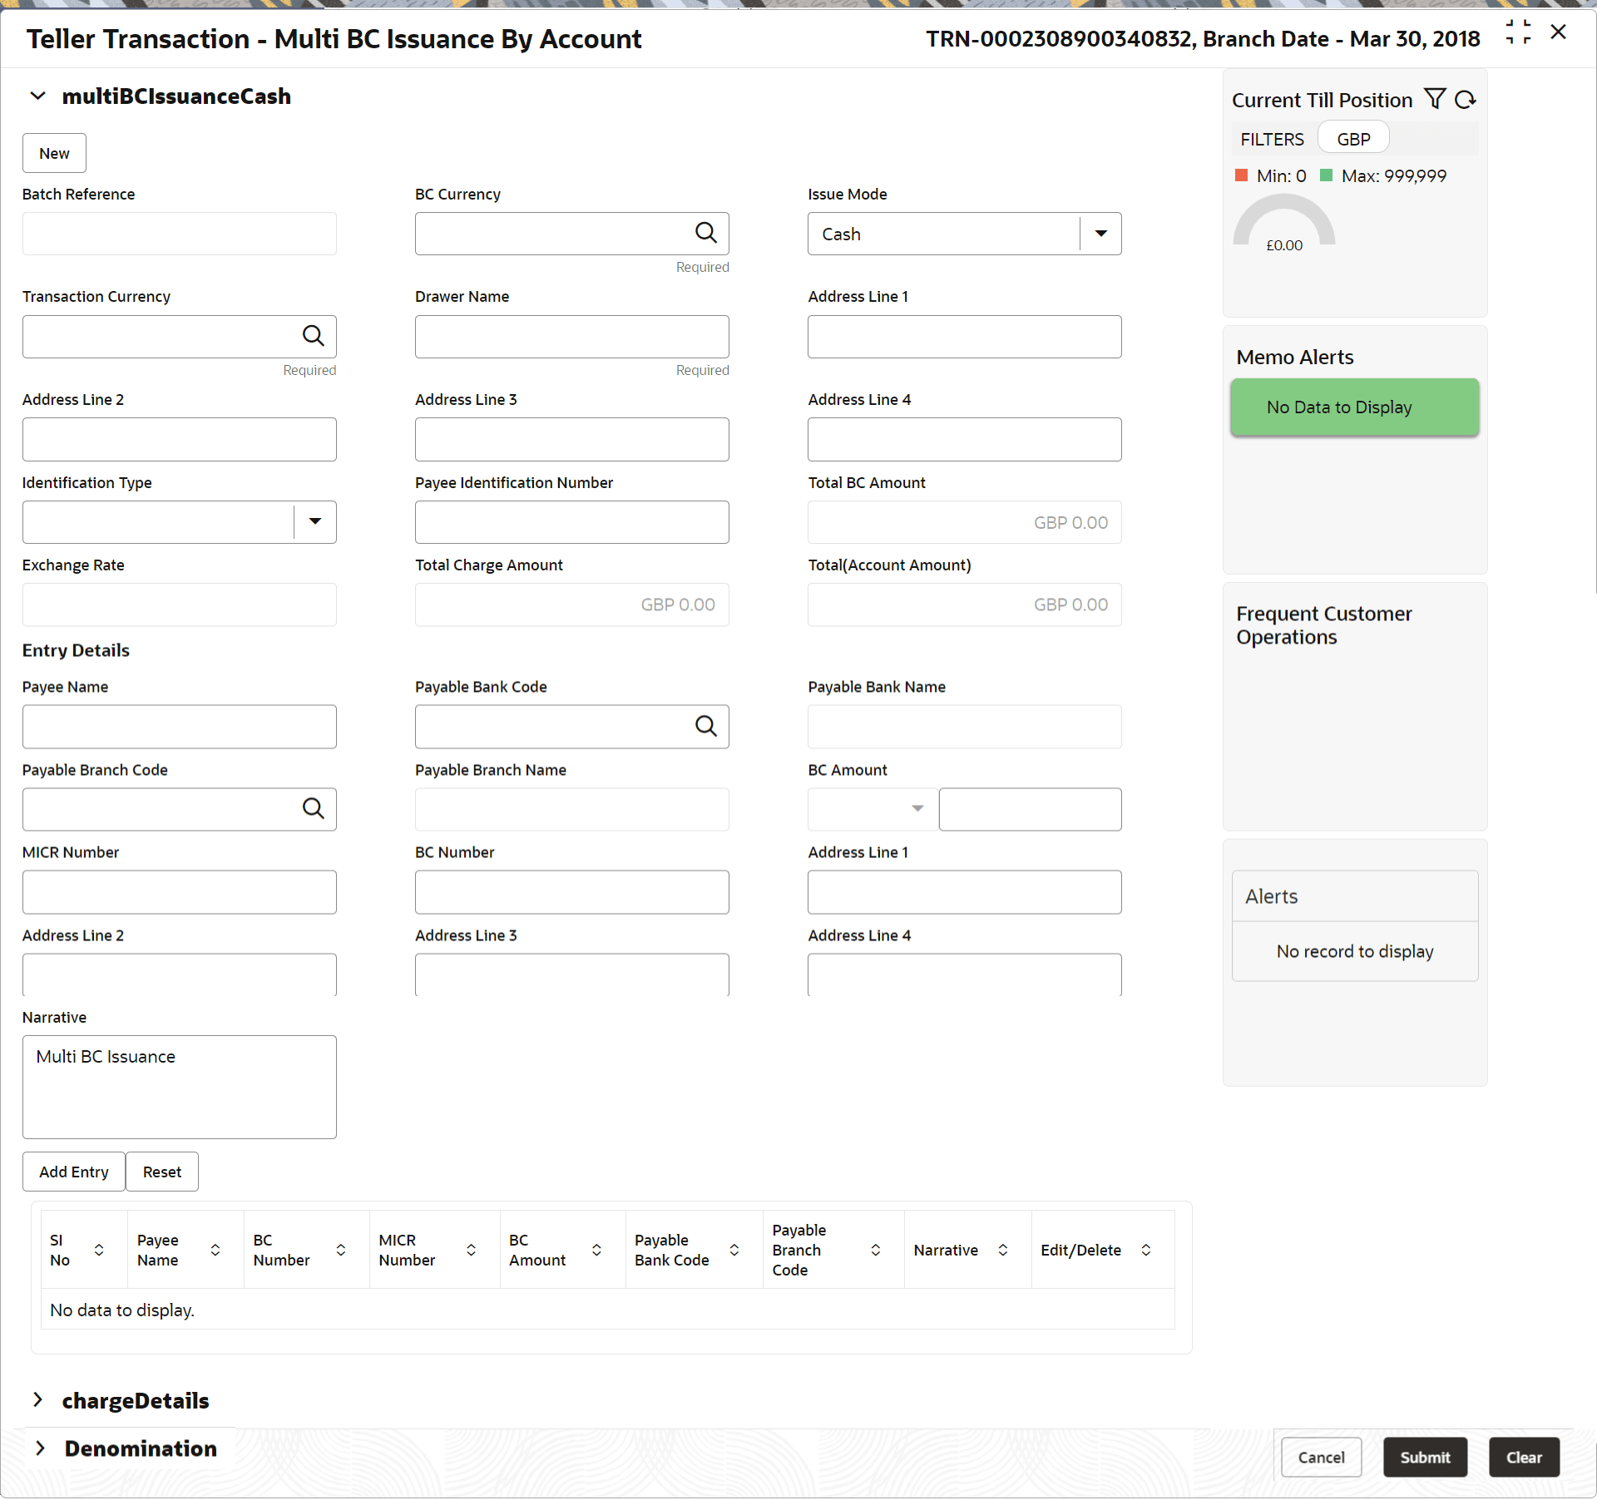Click the Add Entry button
The width and height of the screenshot is (1597, 1500).
coord(74,1172)
